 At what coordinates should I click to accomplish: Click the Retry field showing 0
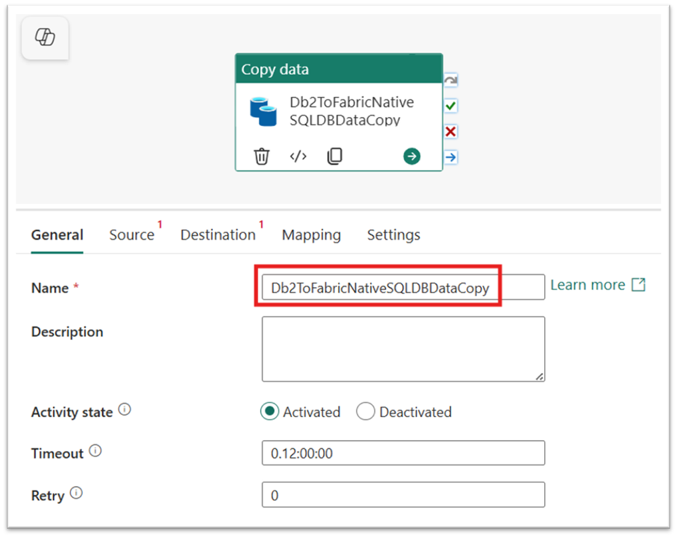tap(403, 495)
